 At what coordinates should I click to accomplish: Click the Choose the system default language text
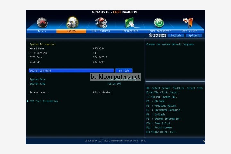click(x=170, y=44)
